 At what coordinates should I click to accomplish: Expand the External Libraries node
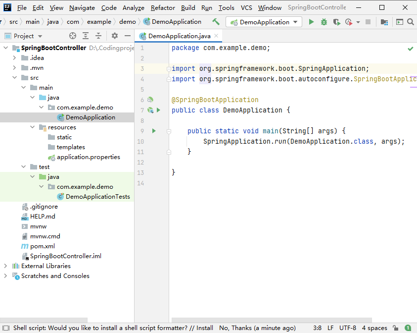tap(5, 266)
